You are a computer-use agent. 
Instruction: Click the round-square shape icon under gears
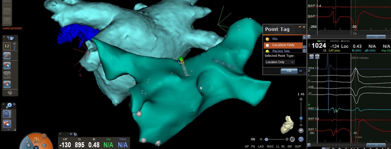(x=7, y=115)
